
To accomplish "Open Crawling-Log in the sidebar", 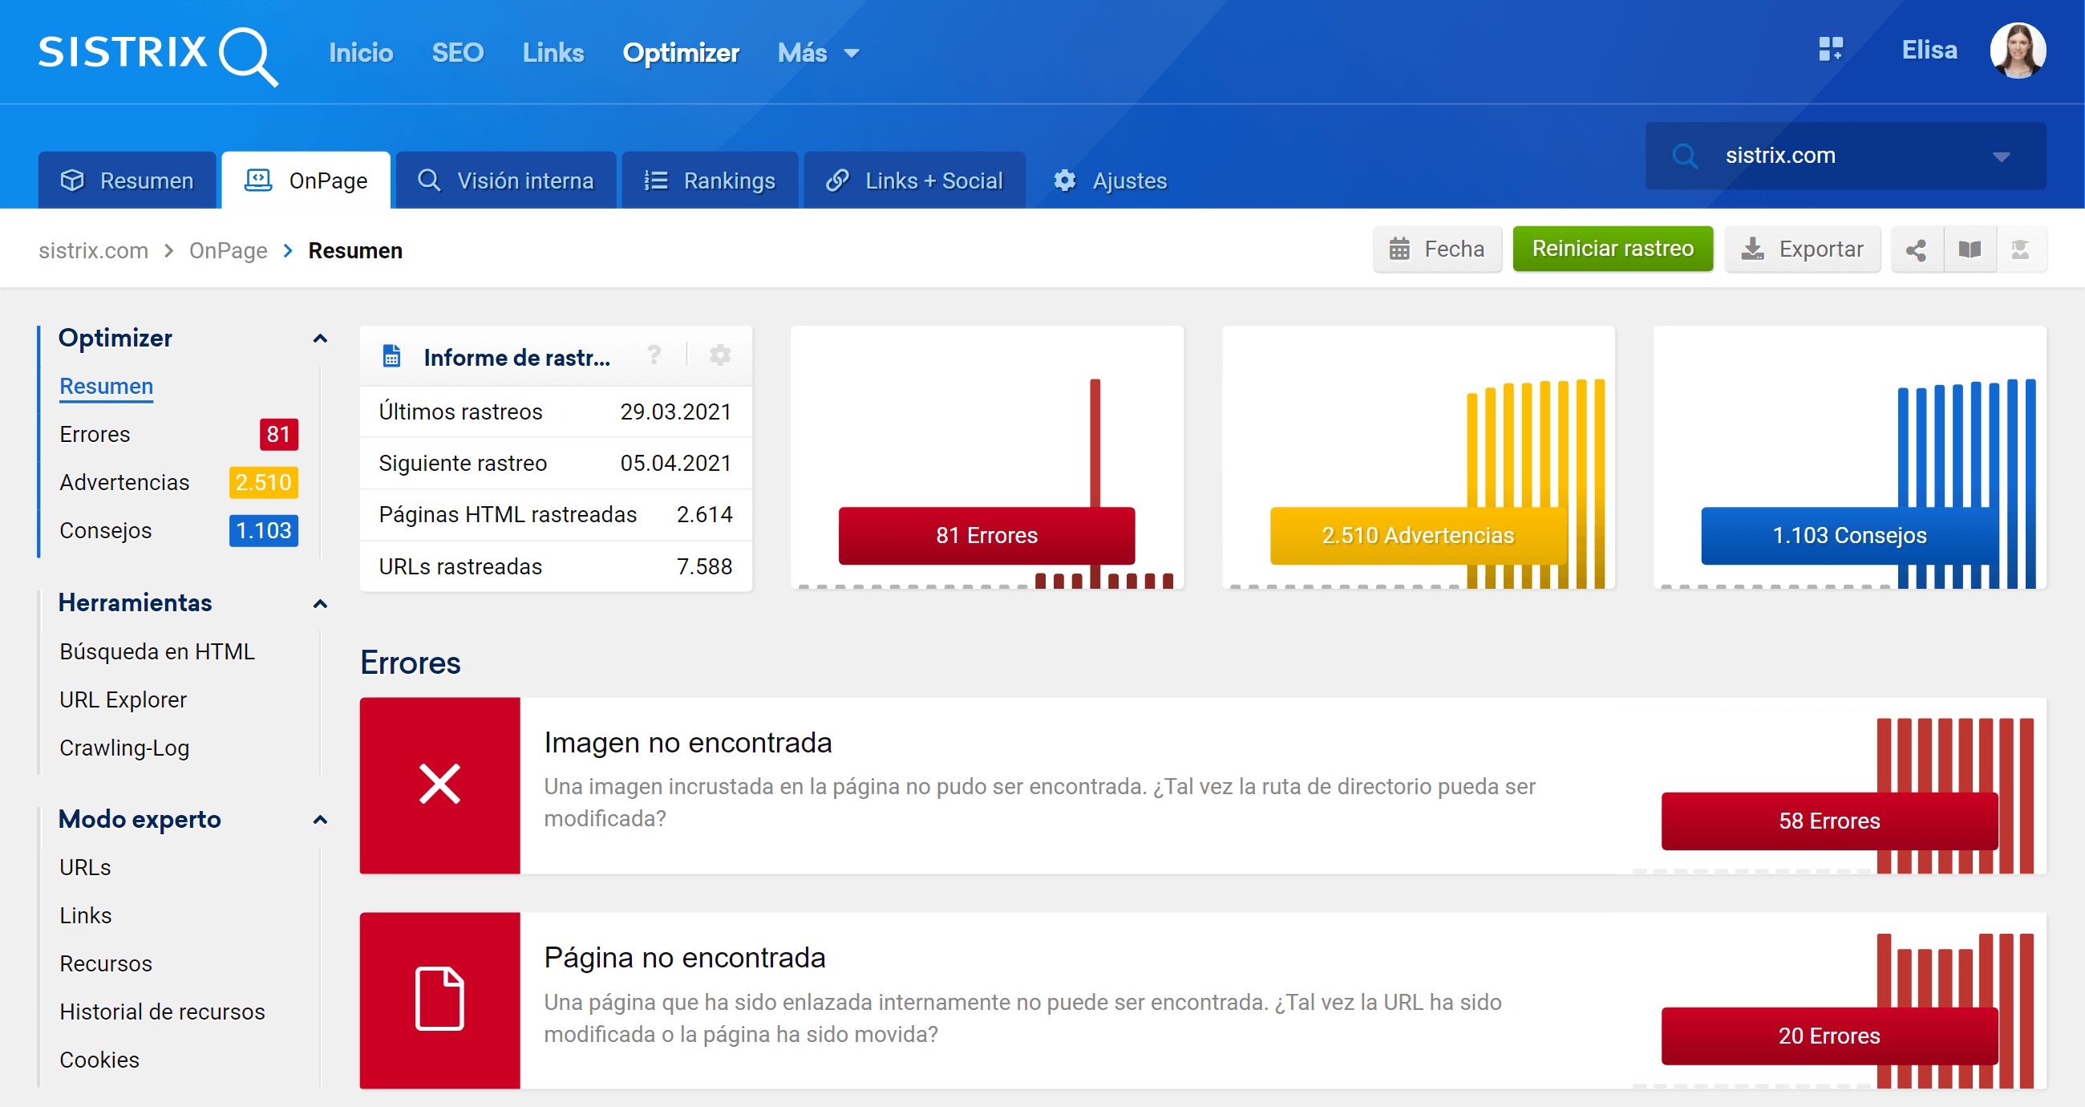I will (123, 748).
